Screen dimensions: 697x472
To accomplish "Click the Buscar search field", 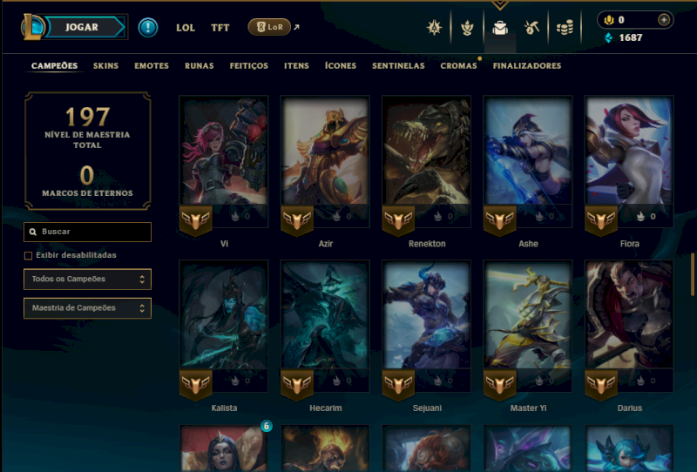I will pos(88,232).
